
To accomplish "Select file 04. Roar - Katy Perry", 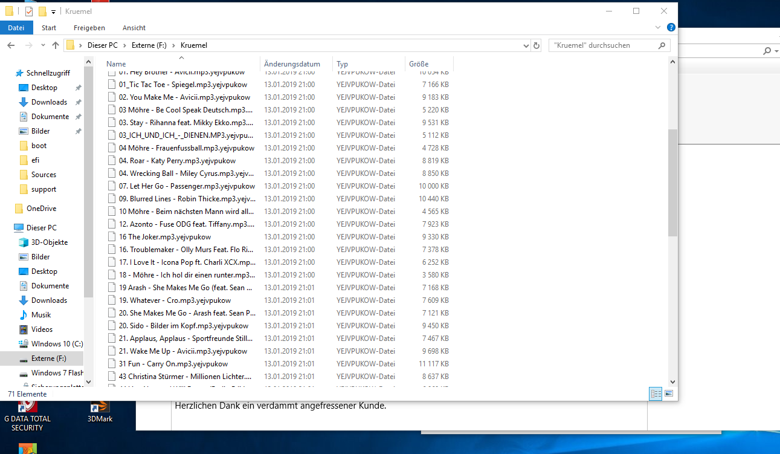I will 177,161.
